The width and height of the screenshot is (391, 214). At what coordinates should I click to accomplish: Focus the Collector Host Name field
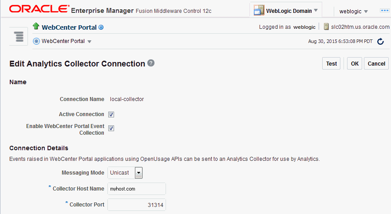click(137, 189)
